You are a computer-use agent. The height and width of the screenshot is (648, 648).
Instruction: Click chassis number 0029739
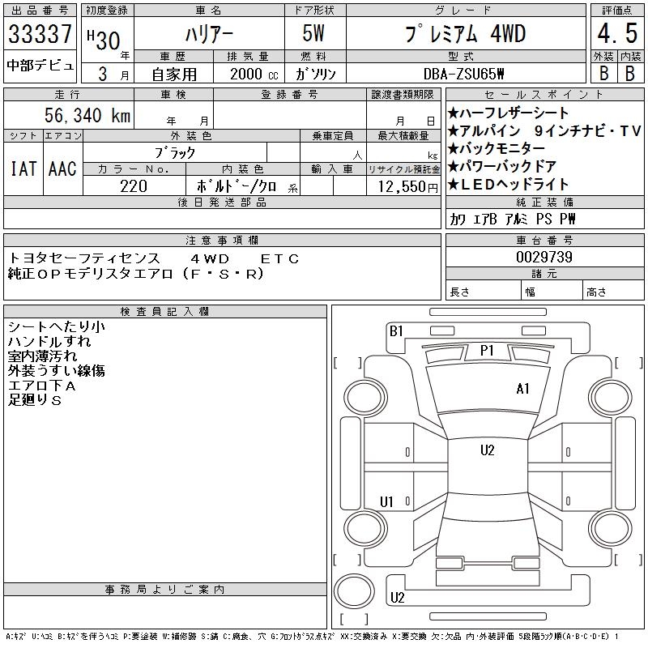point(544,257)
